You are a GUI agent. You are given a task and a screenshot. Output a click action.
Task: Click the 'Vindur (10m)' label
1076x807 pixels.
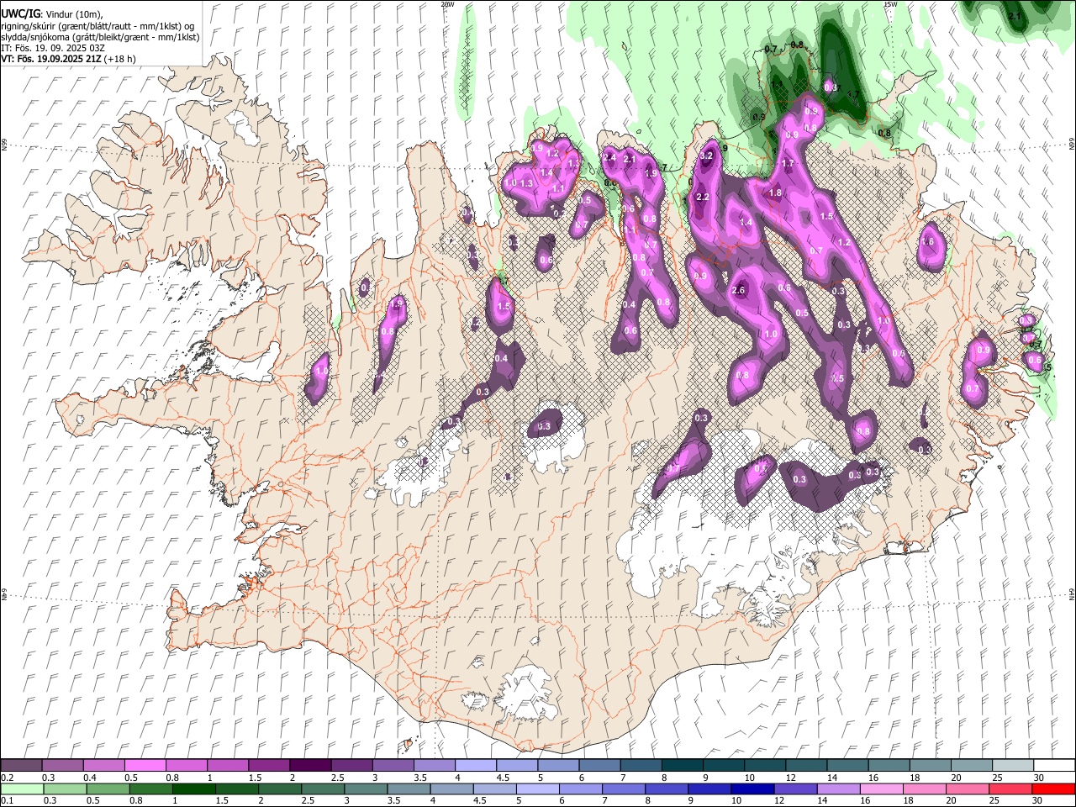click(x=73, y=13)
